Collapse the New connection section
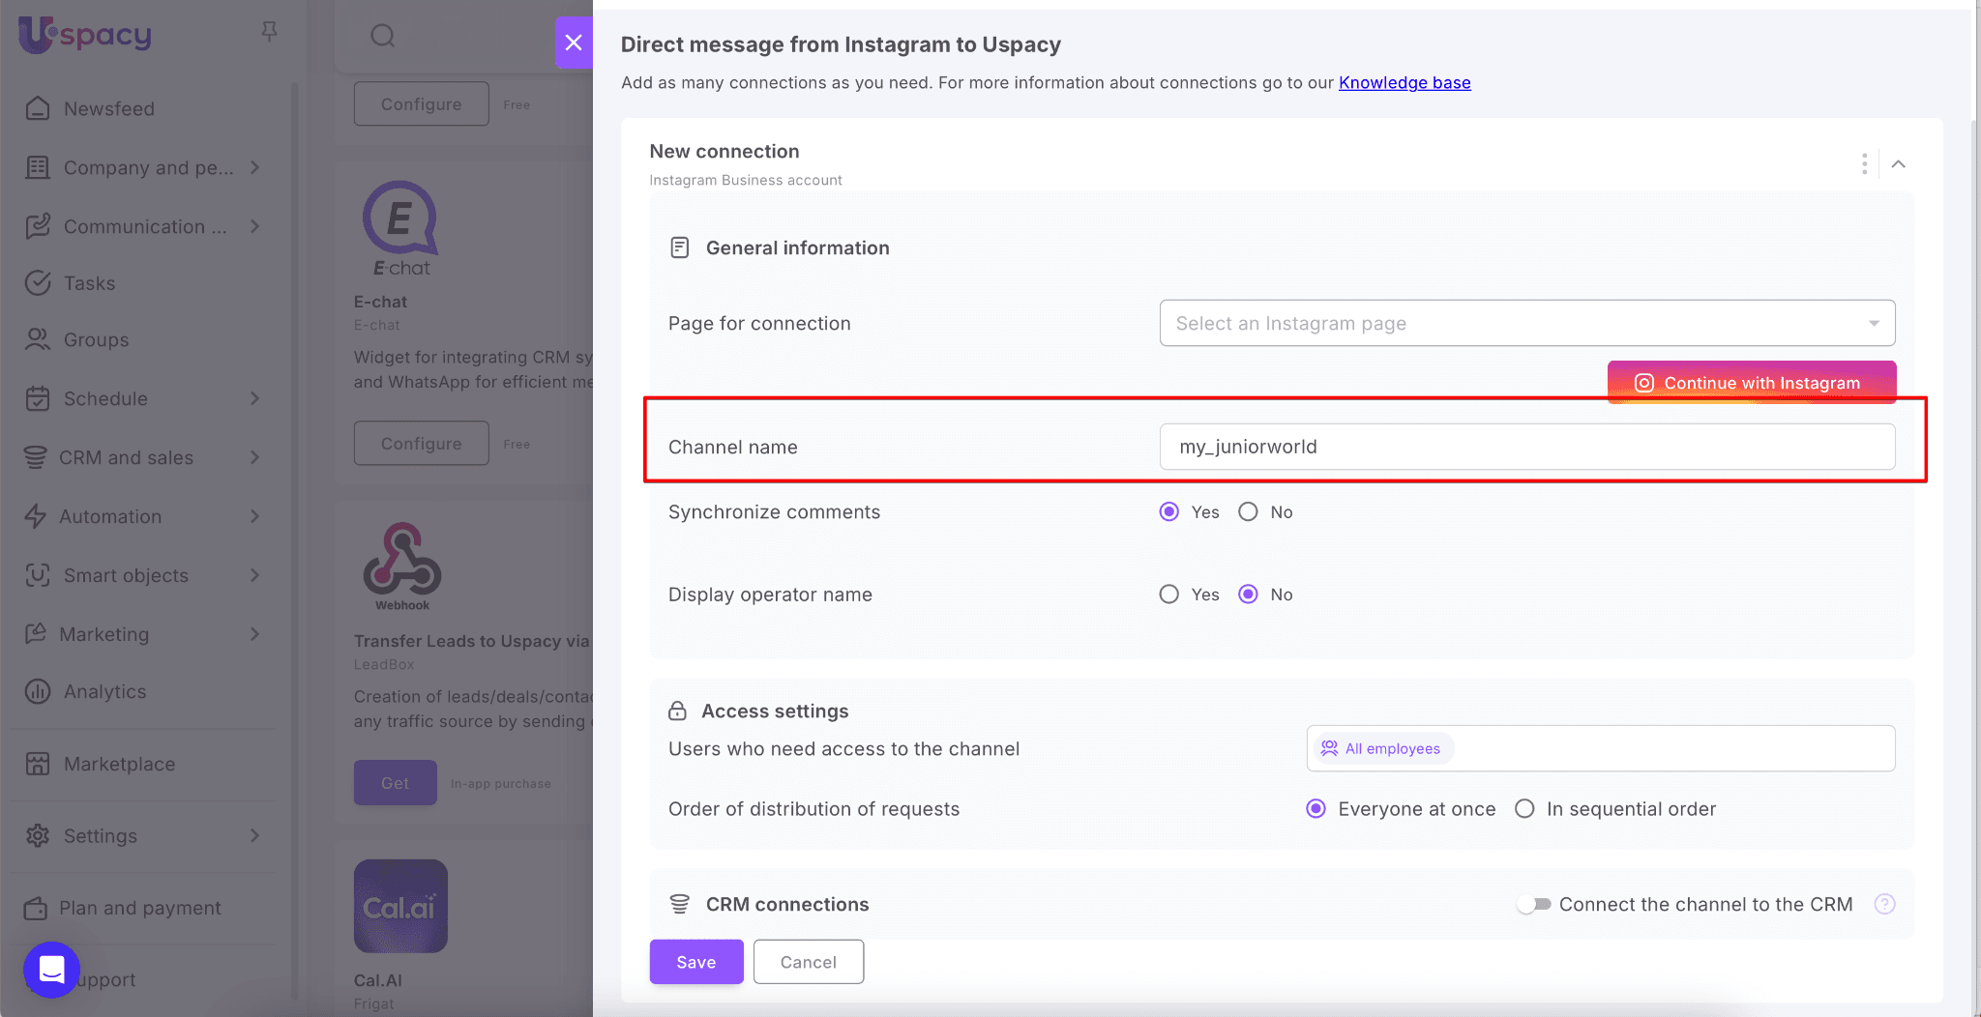Image resolution: width=1981 pixels, height=1017 pixels. [x=1898, y=164]
